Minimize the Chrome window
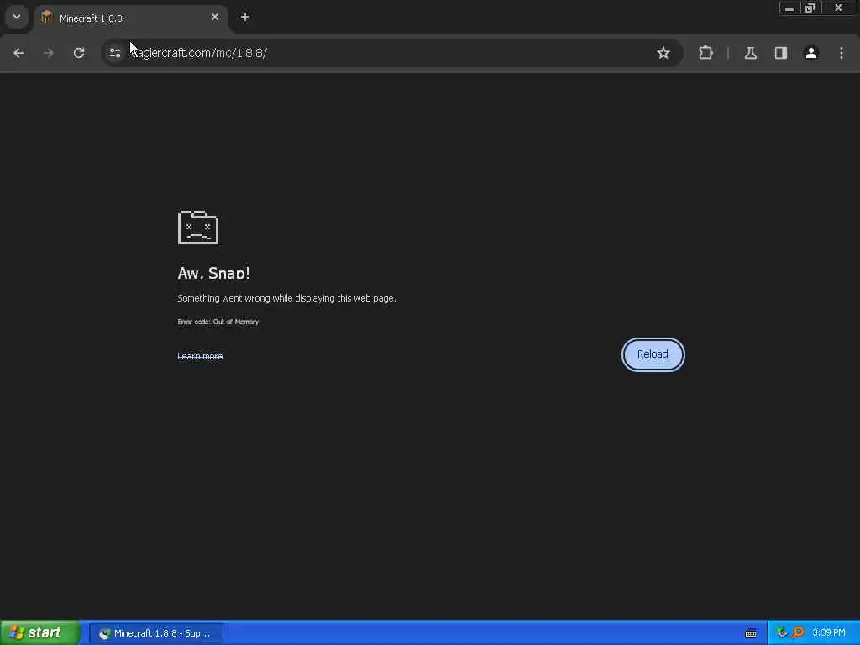 789,8
